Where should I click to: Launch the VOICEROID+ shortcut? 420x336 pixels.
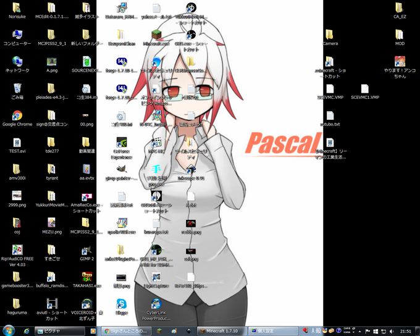tap(86, 309)
